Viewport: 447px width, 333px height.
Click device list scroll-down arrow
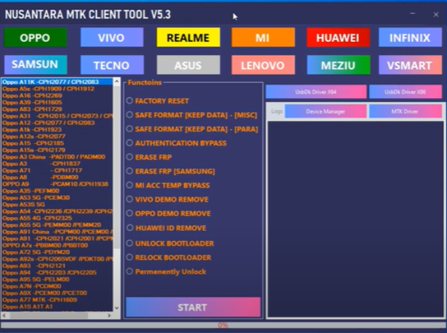[117, 308]
